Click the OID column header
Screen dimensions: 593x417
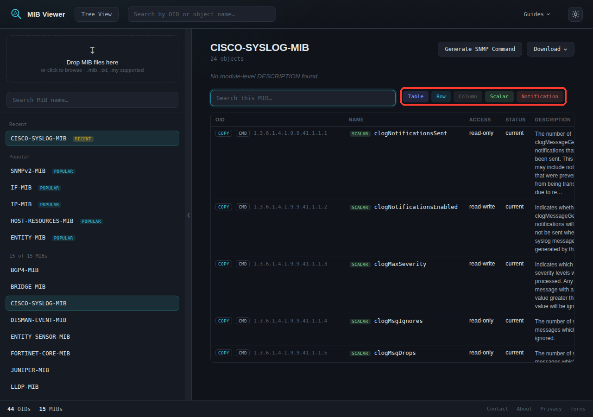pos(220,120)
